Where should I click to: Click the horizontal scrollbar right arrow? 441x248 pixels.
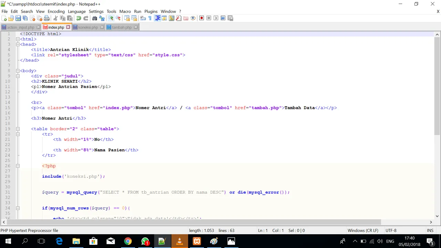click(x=431, y=222)
